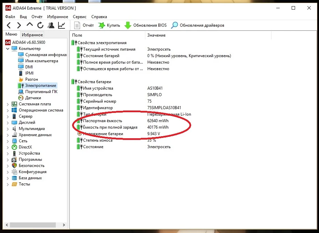Image resolution: width=319 pixels, height=233 pixels.
Task: Expand the Дисплей tree node
Action: 8,122
